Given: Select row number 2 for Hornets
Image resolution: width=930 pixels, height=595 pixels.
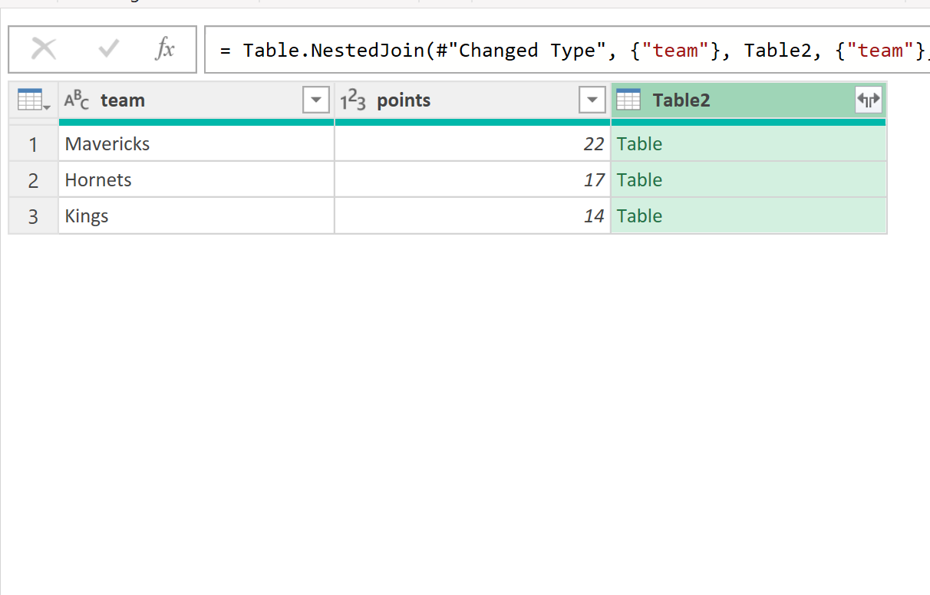Looking at the screenshot, I should click(32, 179).
